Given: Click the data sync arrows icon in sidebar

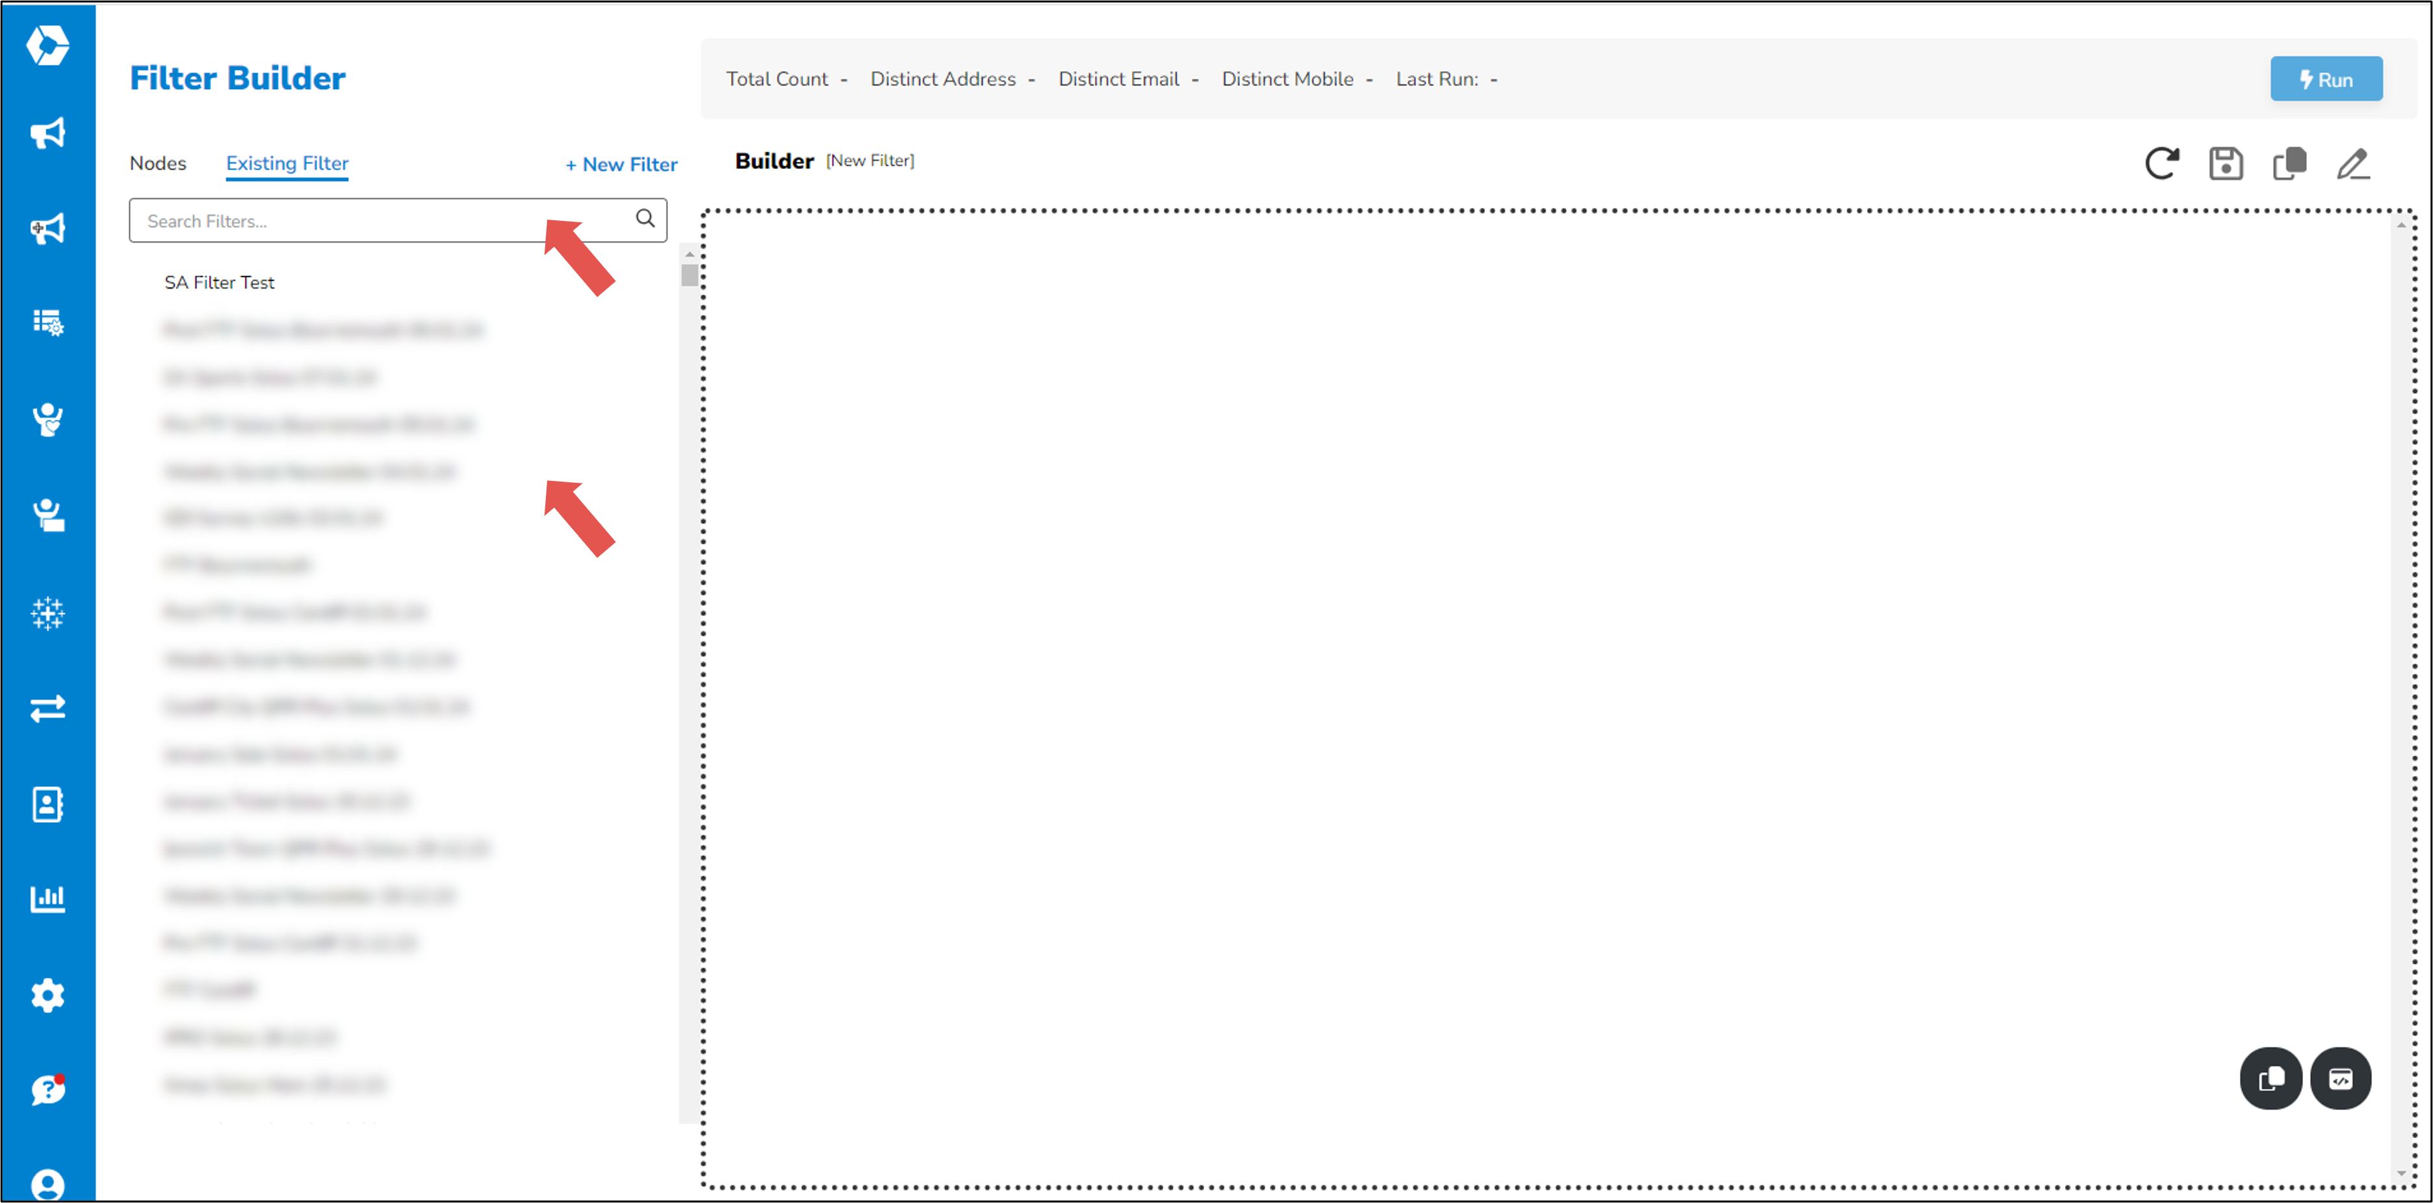Looking at the screenshot, I should click(48, 708).
